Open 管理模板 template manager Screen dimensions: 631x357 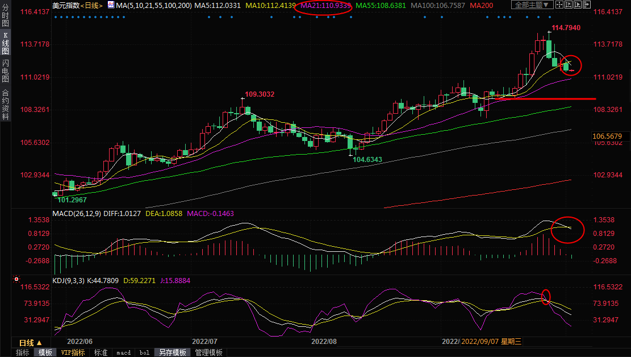(x=208, y=352)
